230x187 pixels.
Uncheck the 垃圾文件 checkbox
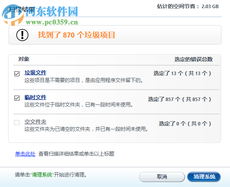click(17, 74)
